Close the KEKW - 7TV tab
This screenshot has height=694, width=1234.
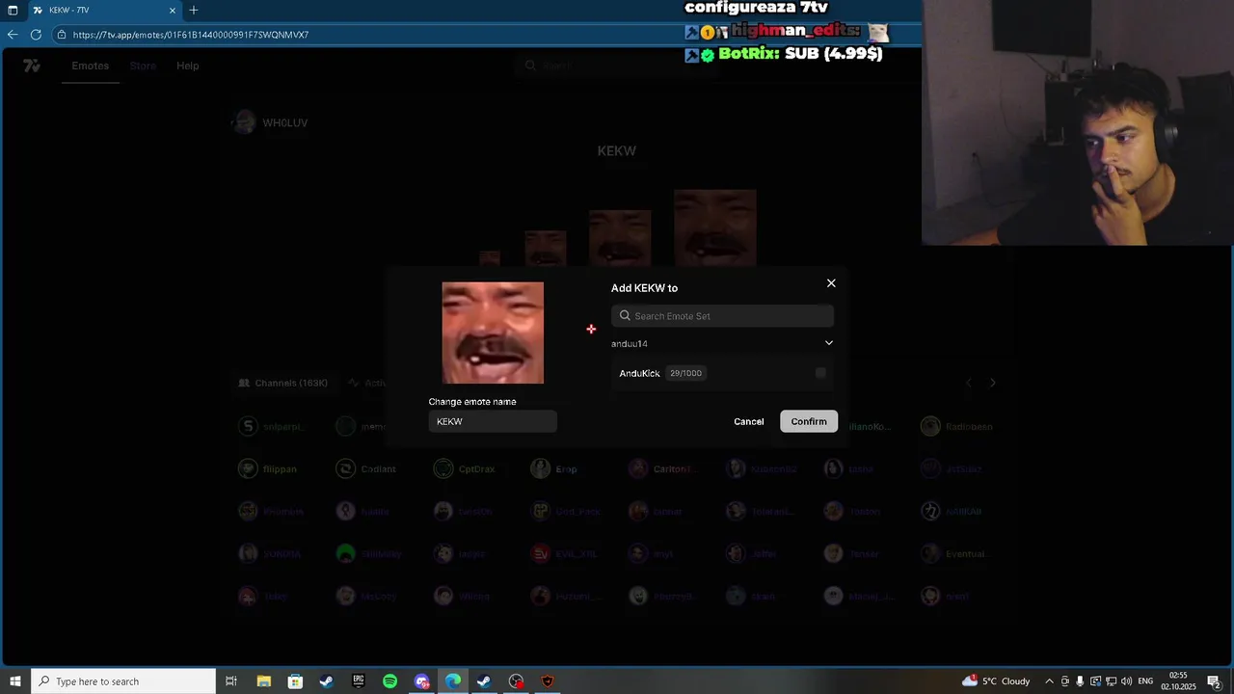click(173, 10)
